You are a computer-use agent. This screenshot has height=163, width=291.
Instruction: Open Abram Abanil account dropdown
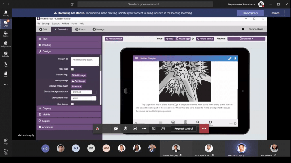point(257,29)
